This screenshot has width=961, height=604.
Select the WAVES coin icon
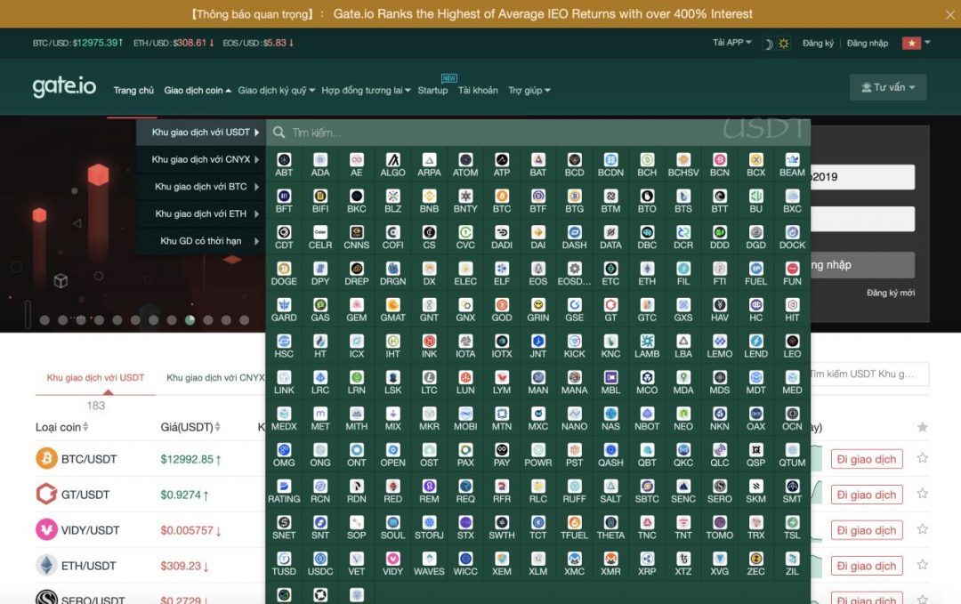(429, 559)
